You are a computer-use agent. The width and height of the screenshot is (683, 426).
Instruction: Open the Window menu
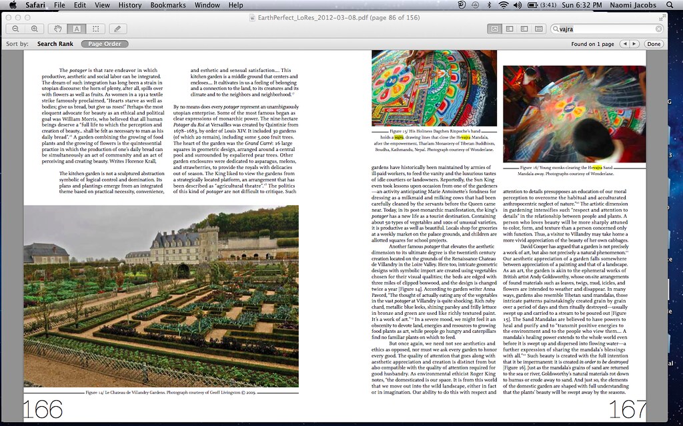point(207,5)
